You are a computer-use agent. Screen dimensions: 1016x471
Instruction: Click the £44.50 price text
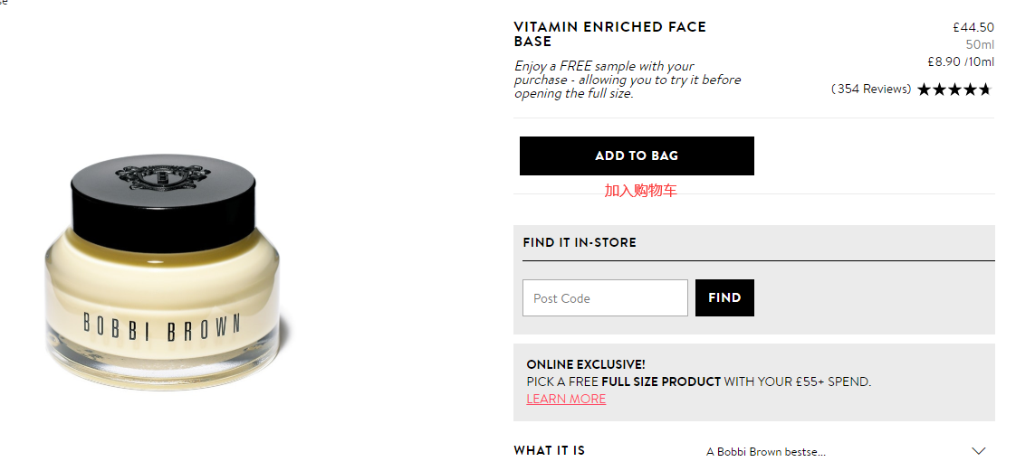[x=973, y=27]
